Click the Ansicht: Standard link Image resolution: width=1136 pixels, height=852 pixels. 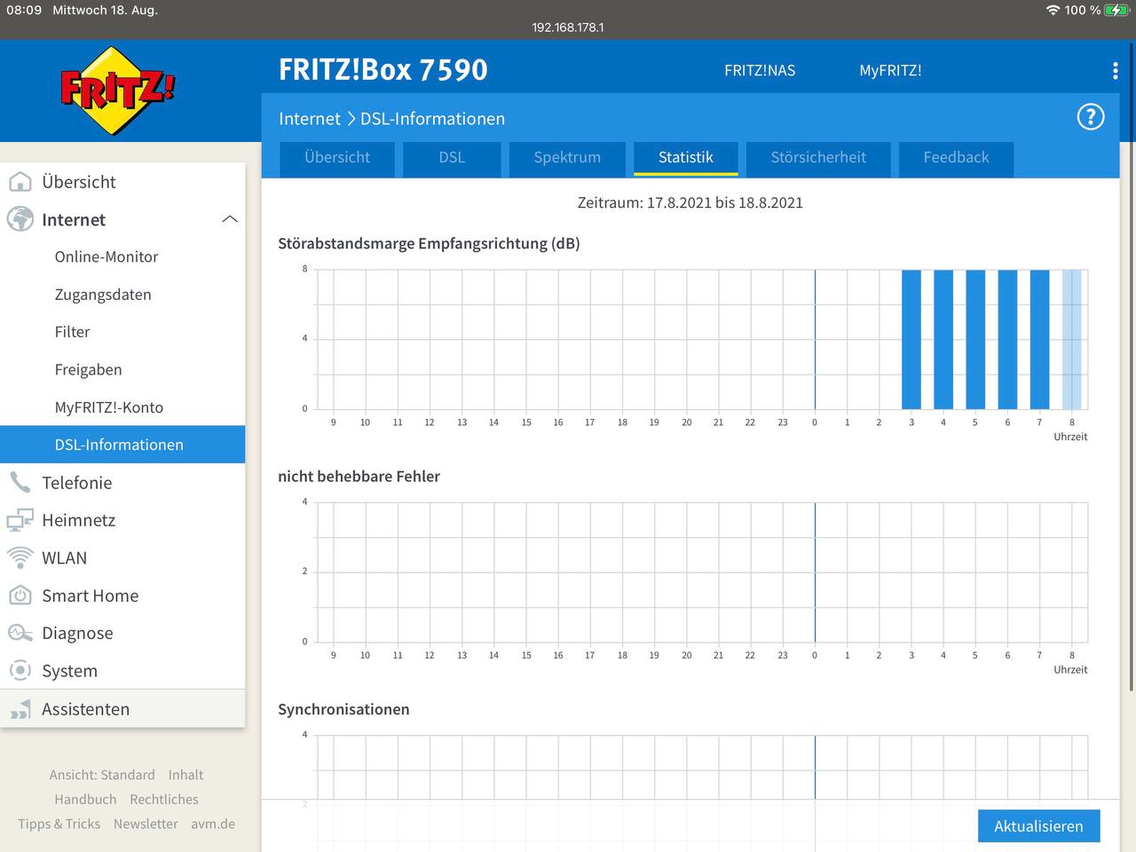point(102,775)
